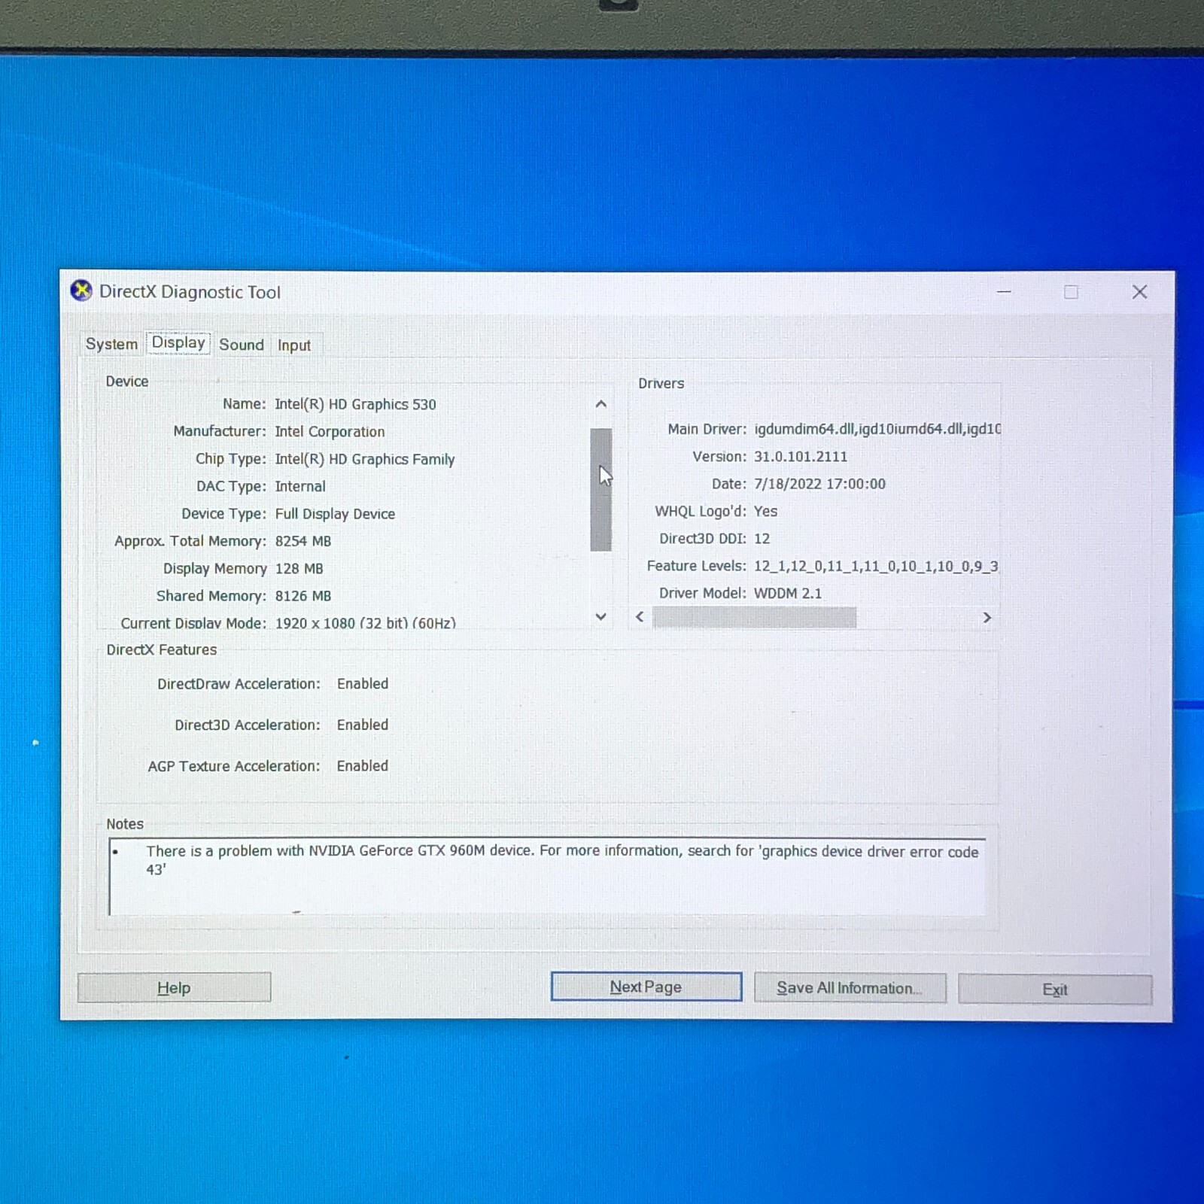Viewport: 1204px width, 1204px height.
Task: Click the disabled maximize window button
Action: (x=1071, y=292)
